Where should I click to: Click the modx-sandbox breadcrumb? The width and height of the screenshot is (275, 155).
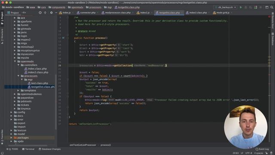[x=13, y=7]
